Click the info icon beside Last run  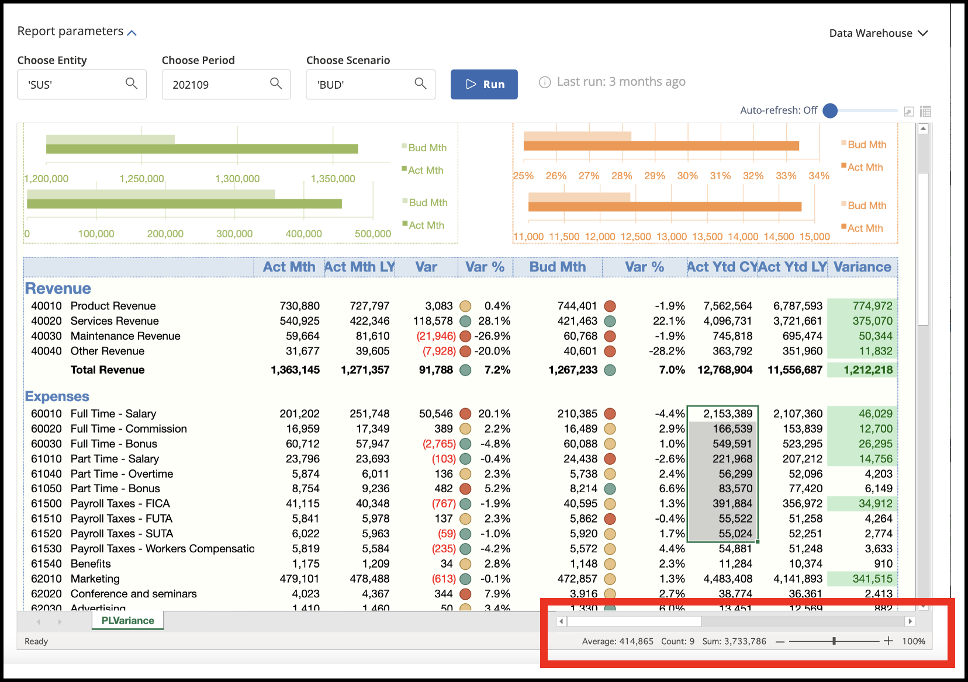545,82
